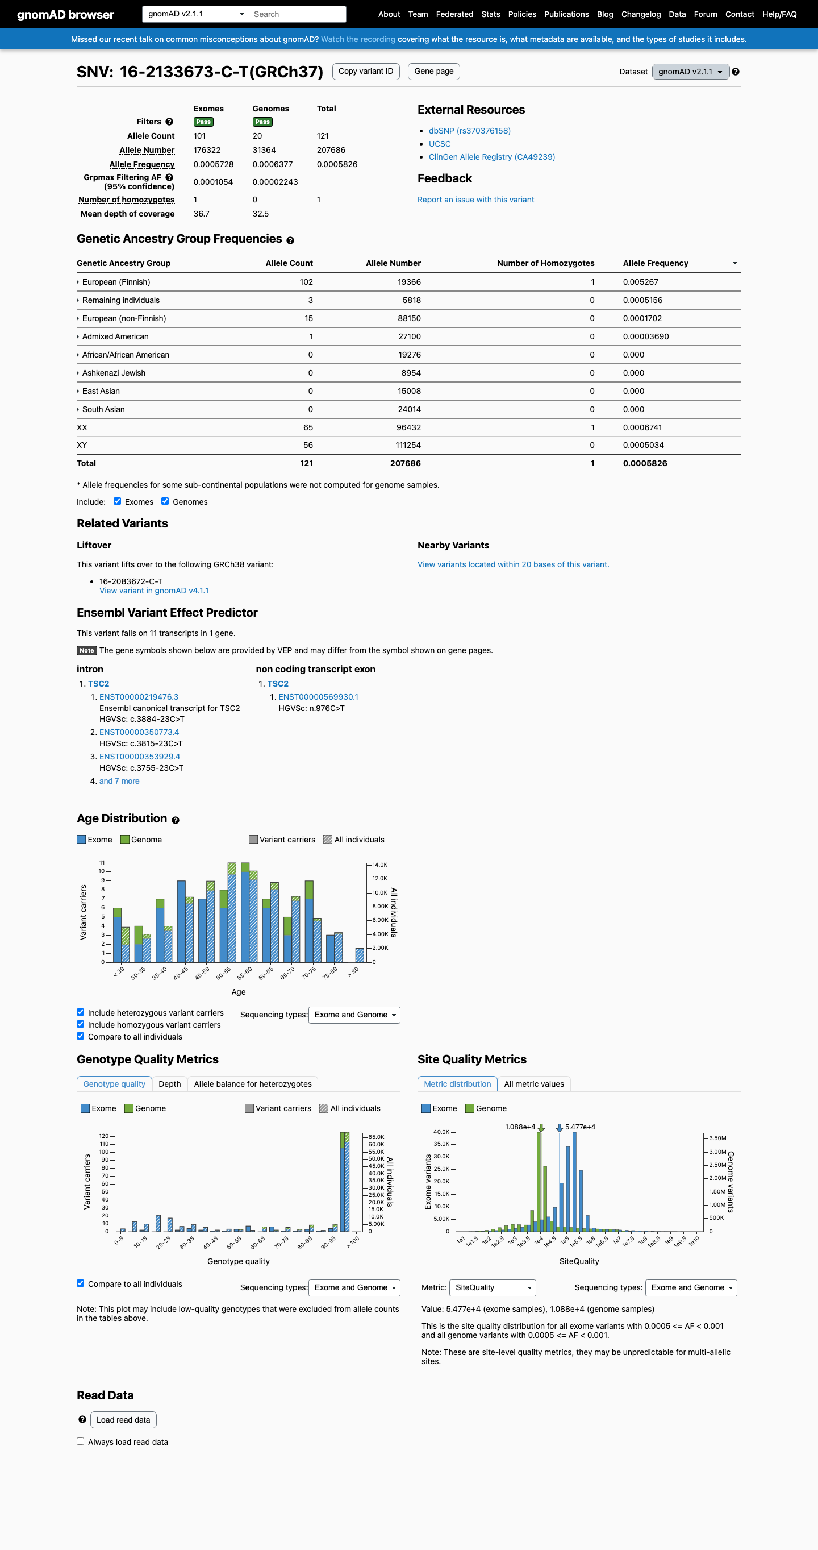The width and height of the screenshot is (818, 1550).
Task: Click the Copy variant ID button
Action: (366, 72)
